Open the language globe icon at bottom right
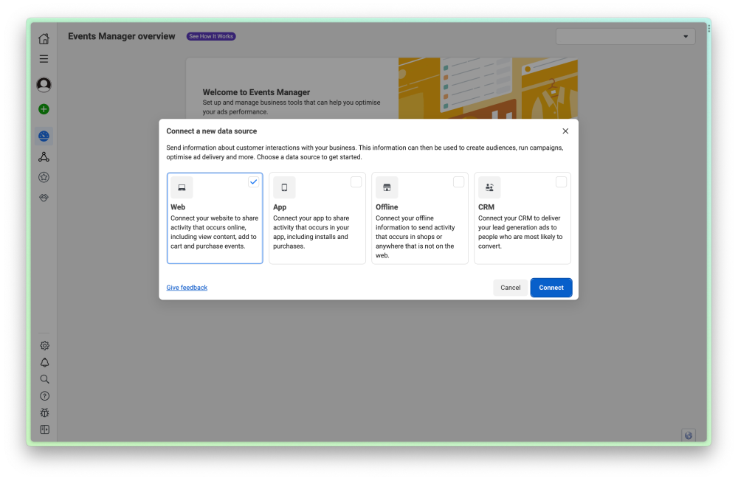The height and width of the screenshot is (481, 738). click(689, 436)
